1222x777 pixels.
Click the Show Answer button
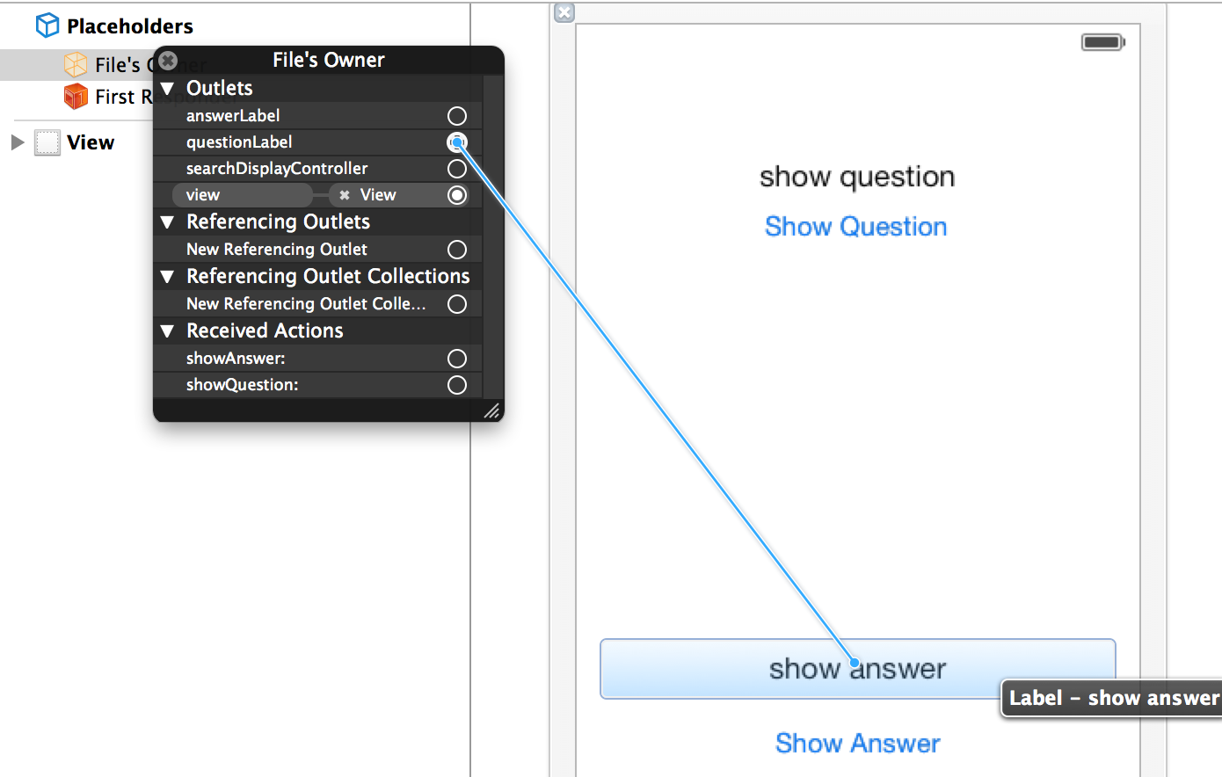pyautogui.click(x=857, y=744)
